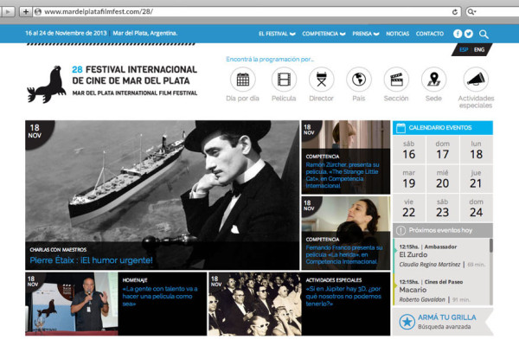This screenshot has height=346, width=519.
Task: Click the 16 al 24 de Noviembre de 2013 text
Action: 66,33
